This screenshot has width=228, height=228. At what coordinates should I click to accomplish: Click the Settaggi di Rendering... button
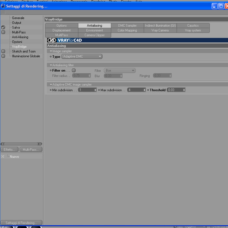point(21,223)
